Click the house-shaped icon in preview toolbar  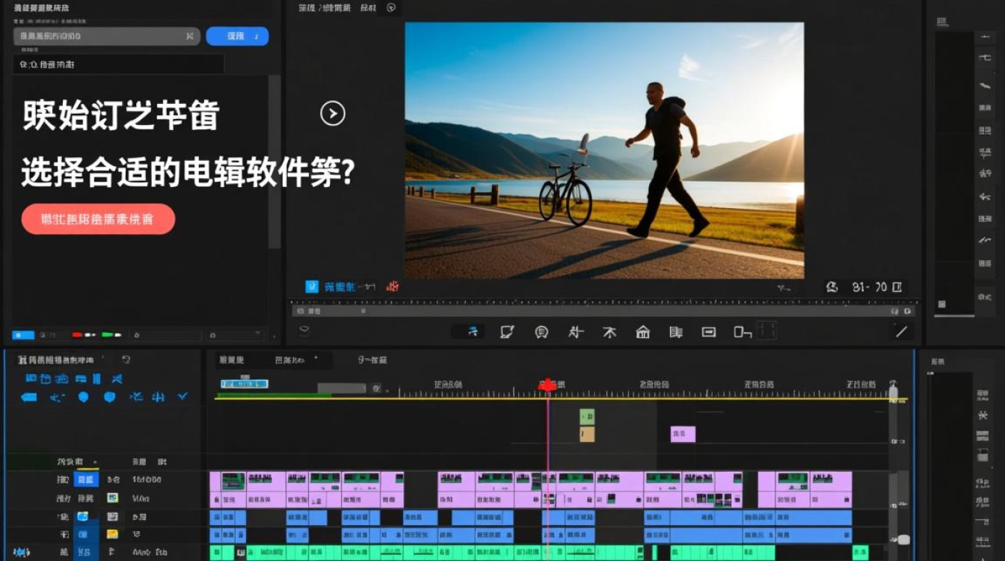tap(643, 332)
